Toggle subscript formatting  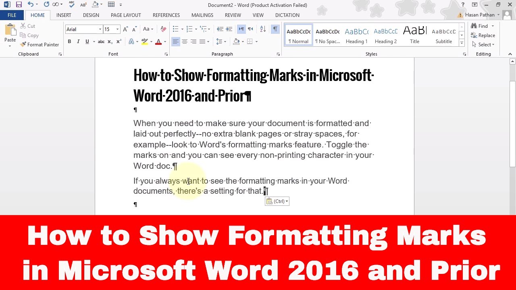pyautogui.click(x=110, y=41)
